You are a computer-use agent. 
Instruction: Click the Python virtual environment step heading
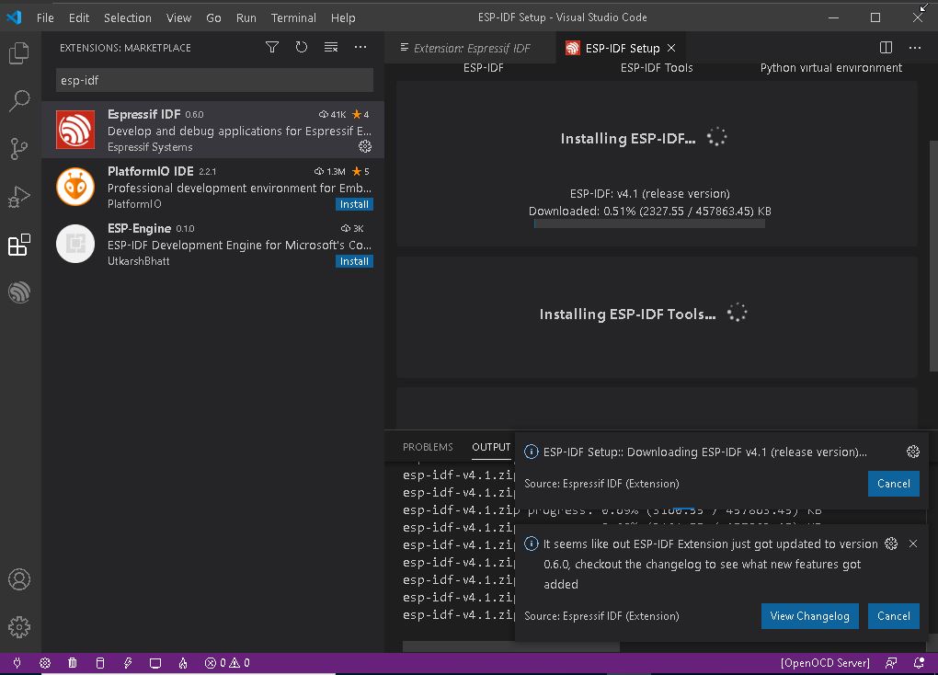830,68
